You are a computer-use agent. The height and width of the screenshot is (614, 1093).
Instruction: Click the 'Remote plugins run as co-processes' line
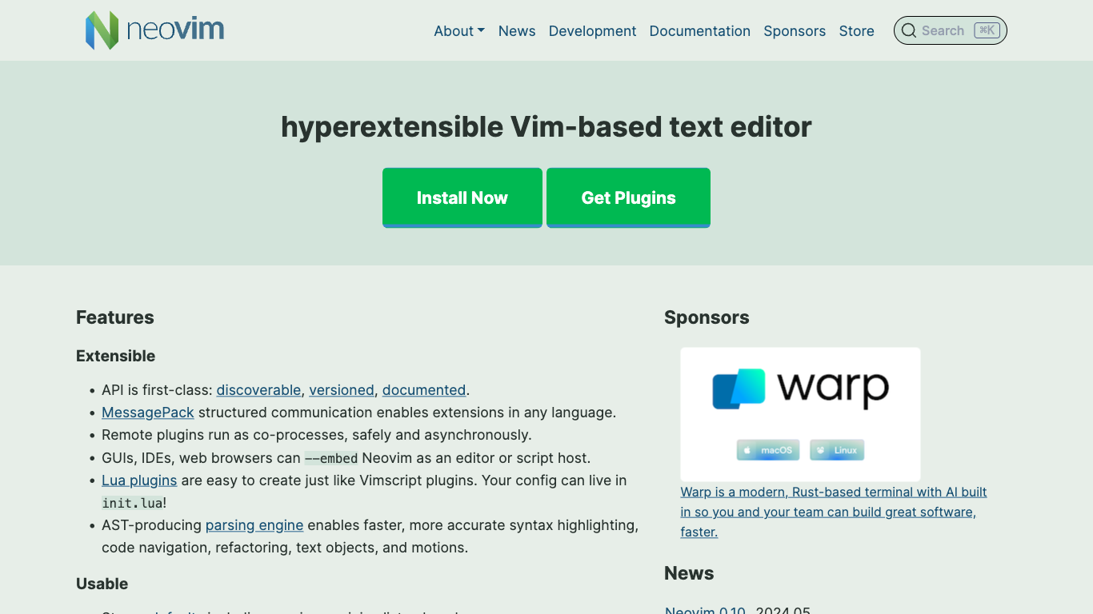pyautogui.click(x=317, y=435)
